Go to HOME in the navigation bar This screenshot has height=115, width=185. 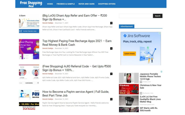coord(50,4)
